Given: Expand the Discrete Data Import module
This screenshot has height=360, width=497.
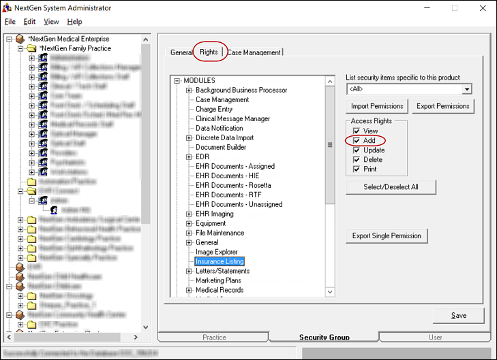Looking at the screenshot, I should (189, 138).
